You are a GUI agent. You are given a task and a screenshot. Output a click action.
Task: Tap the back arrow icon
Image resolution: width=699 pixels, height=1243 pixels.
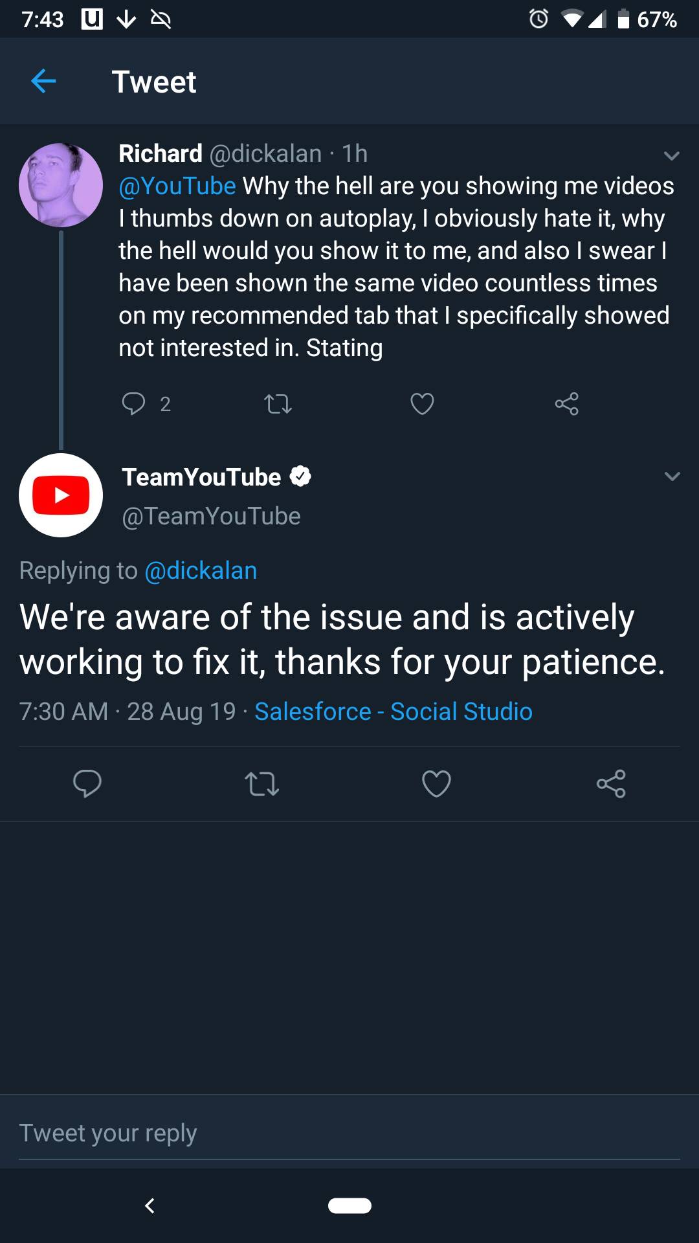(43, 82)
